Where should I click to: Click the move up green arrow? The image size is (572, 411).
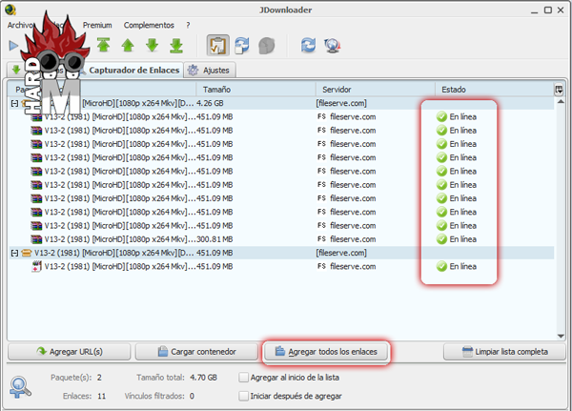tap(128, 46)
